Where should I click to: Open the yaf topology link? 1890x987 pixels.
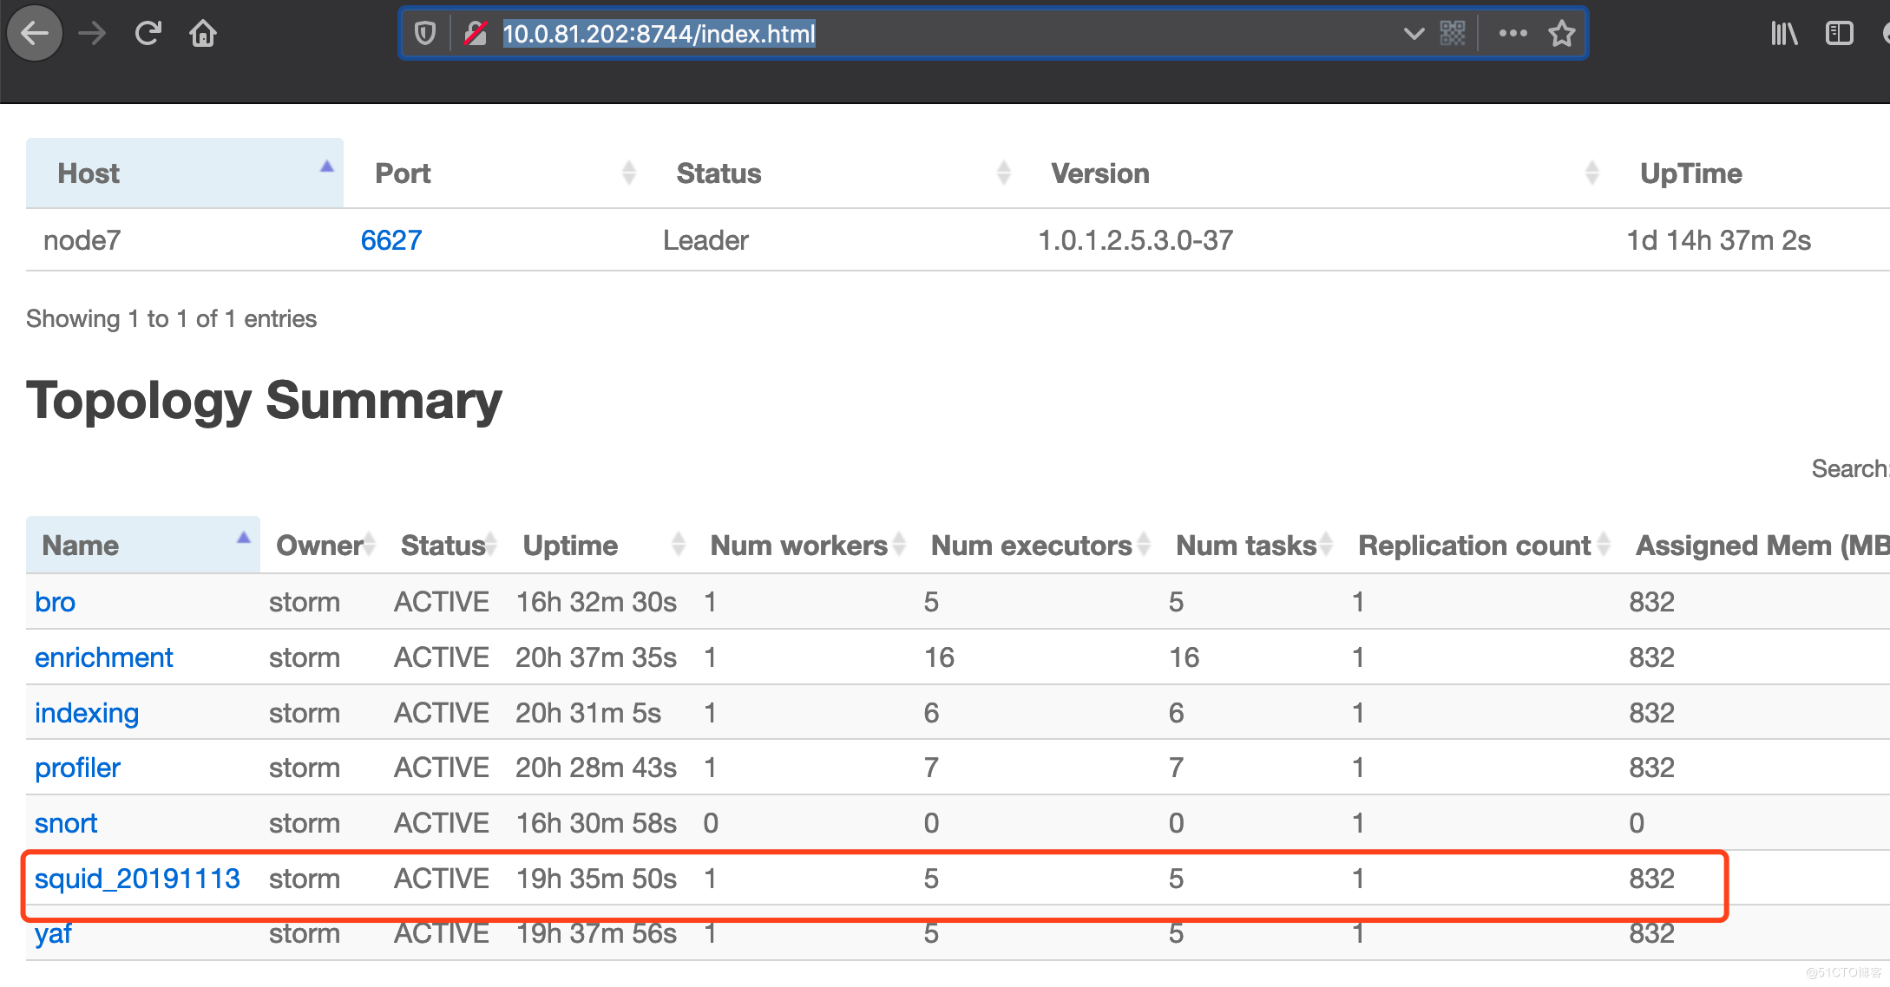[x=53, y=933]
